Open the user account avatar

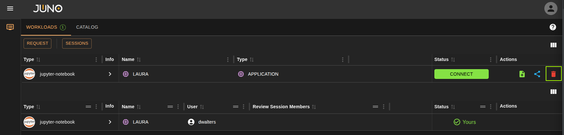pyautogui.click(x=551, y=8)
